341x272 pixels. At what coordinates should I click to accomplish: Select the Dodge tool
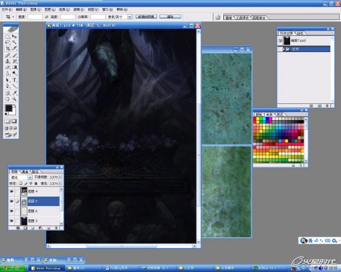14,73
